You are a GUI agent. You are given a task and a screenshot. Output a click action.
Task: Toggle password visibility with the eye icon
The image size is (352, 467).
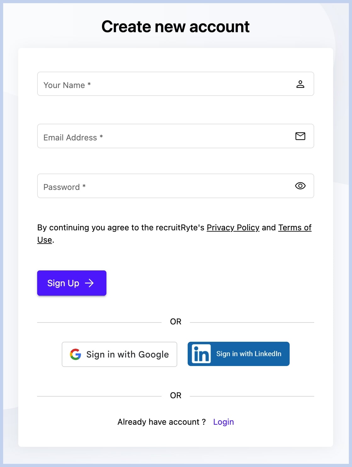pos(300,186)
